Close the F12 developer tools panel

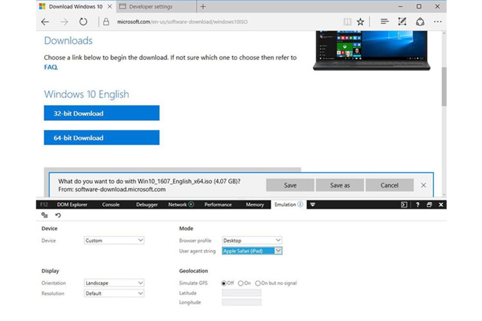click(x=441, y=205)
